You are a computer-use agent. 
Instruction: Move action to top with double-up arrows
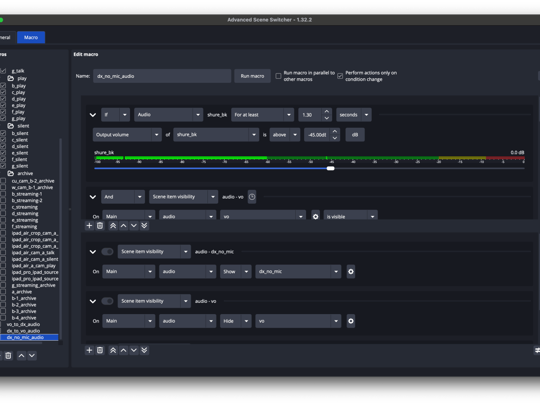113,350
